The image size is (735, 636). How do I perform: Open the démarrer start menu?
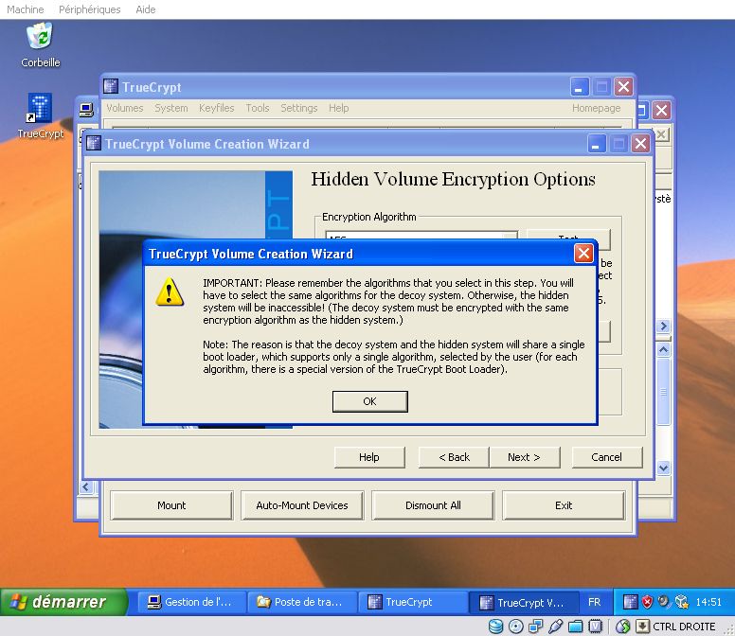click(64, 602)
